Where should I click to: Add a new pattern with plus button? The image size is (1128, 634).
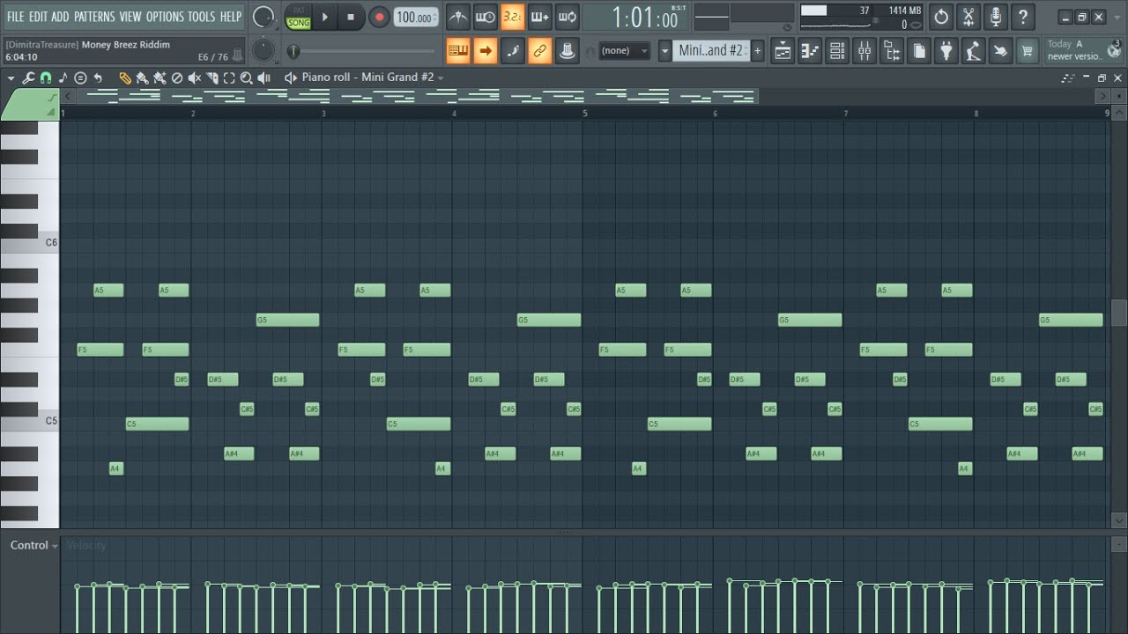pos(757,51)
